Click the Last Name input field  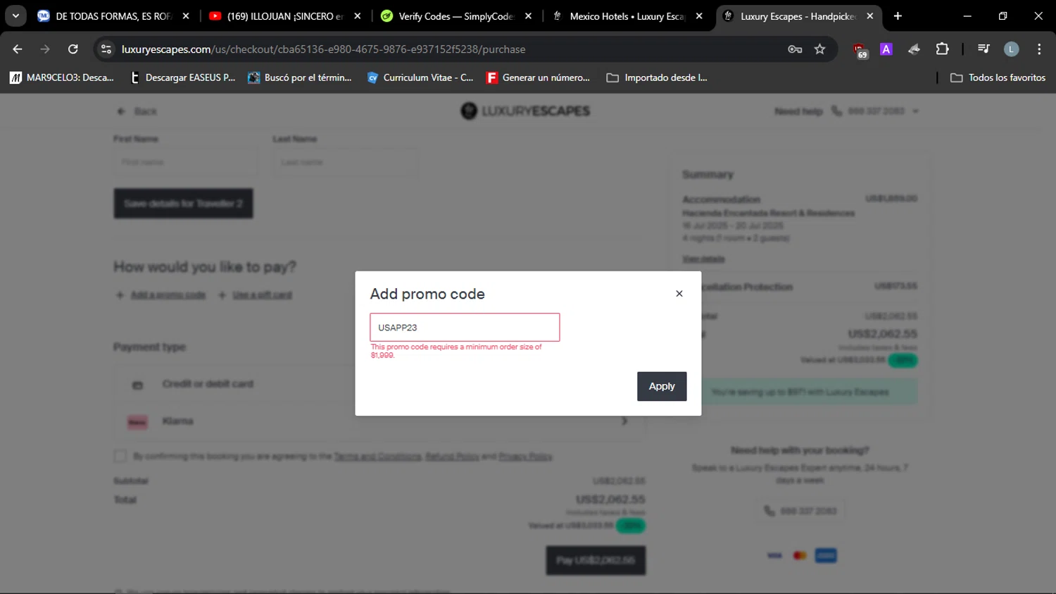[345, 162]
